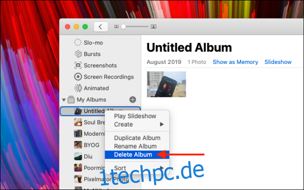Click the large thumbnail zoom icon

click(153, 27)
